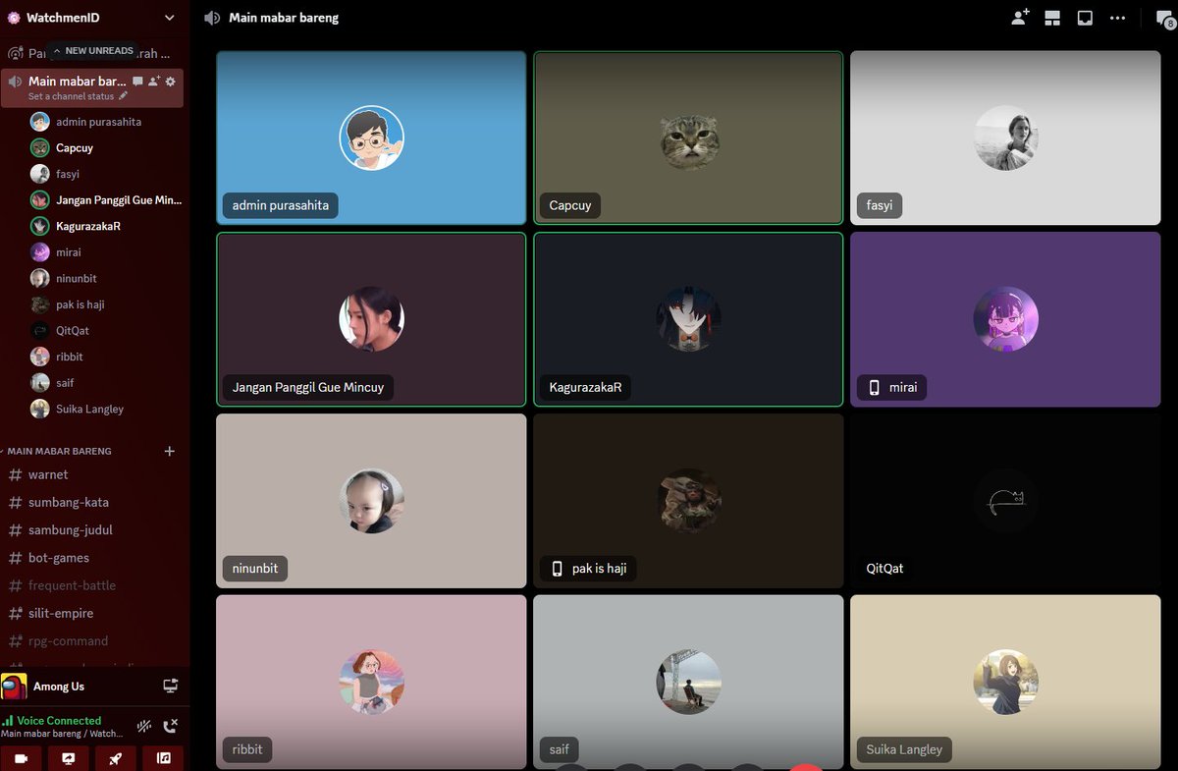Click the WatchmenID server badge icon
This screenshot has height=771, width=1178.
click(x=13, y=18)
